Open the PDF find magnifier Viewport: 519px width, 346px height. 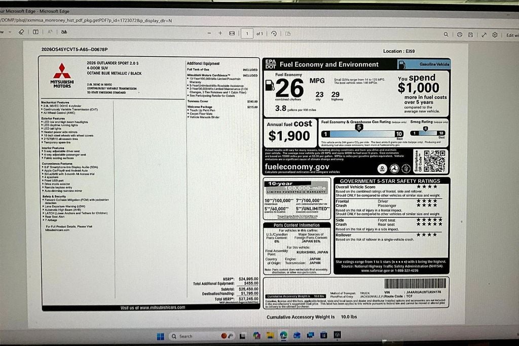click(x=446, y=34)
